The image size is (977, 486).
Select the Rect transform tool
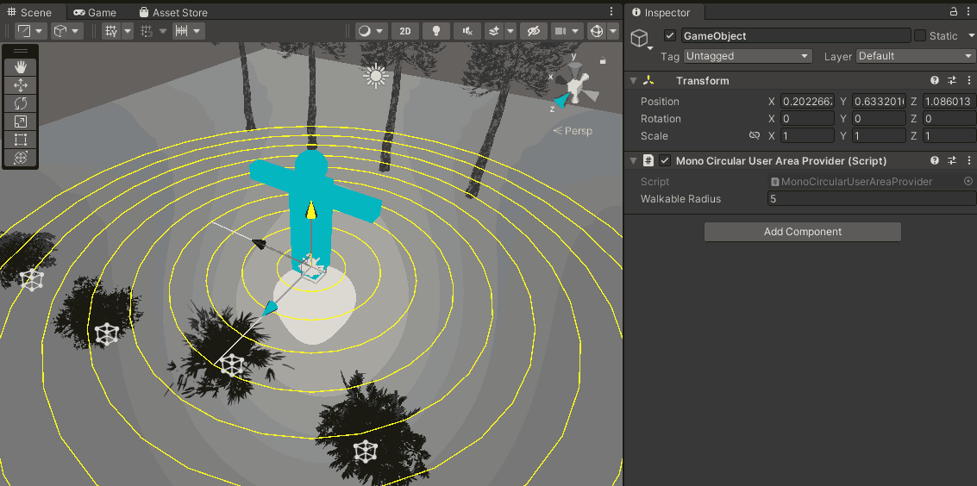21,140
